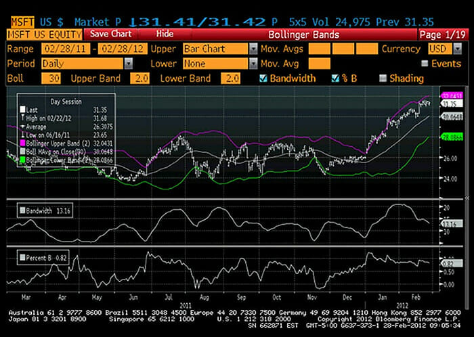The width and height of the screenshot is (474, 337).
Task: Click the Hide button
Action: click(164, 33)
